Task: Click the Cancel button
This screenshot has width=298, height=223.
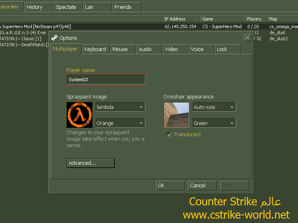Action: click(202, 186)
